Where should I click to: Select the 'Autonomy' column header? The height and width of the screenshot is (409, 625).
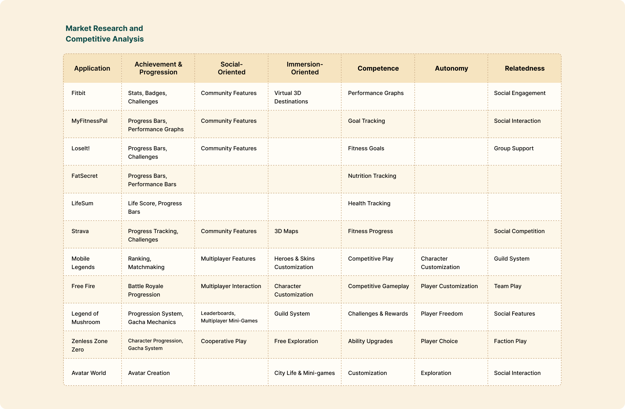pos(452,68)
